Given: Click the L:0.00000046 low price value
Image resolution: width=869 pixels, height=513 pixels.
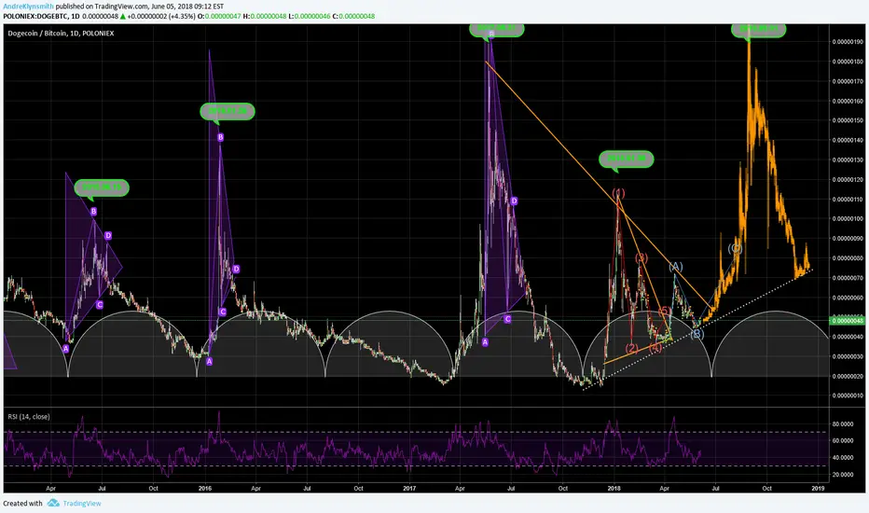Looking at the screenshot, I should click(x=310, y=17).
